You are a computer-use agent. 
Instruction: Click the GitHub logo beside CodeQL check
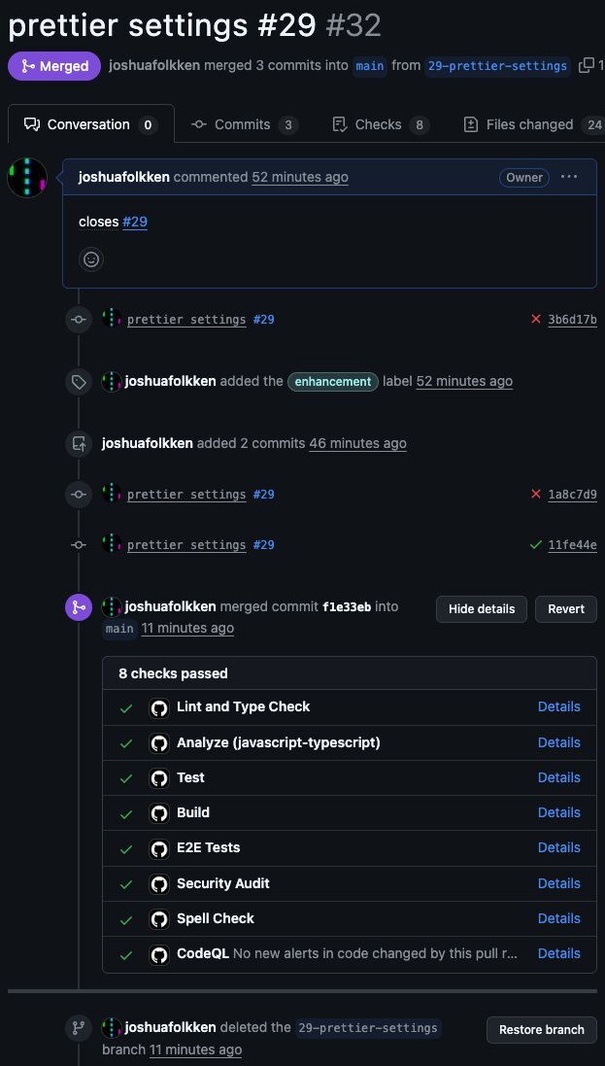159,954
